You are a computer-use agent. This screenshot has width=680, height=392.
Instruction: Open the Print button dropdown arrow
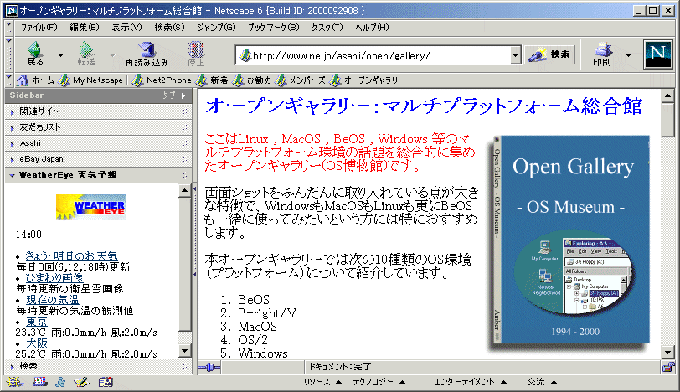pos(628,55)
